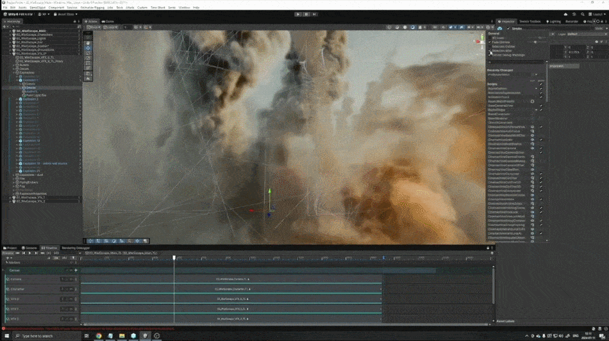The image size is (609, 341).
Task: Select Point Light fire in Hierarchy
Action: tap(36, 95)
